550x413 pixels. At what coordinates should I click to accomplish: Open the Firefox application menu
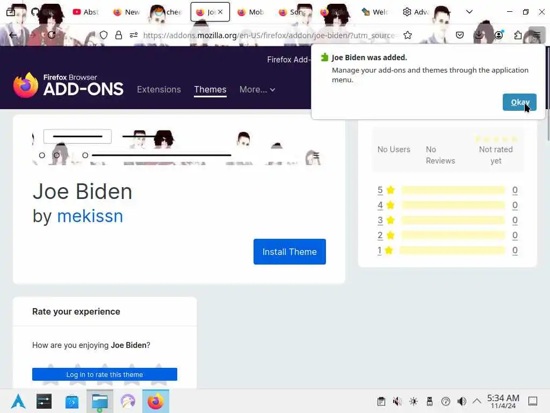point(537,35)
